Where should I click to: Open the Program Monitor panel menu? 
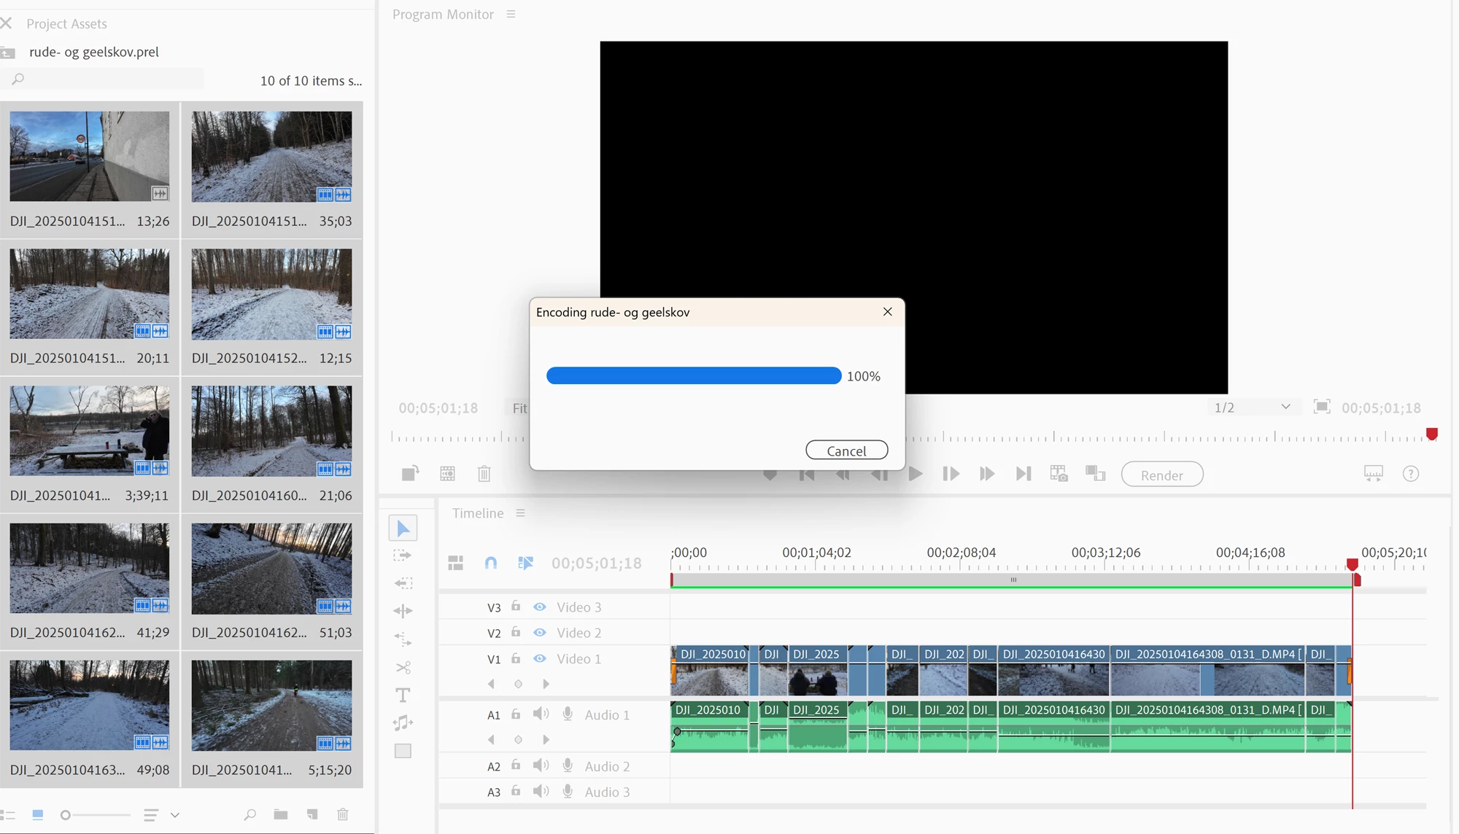point(511,15)
